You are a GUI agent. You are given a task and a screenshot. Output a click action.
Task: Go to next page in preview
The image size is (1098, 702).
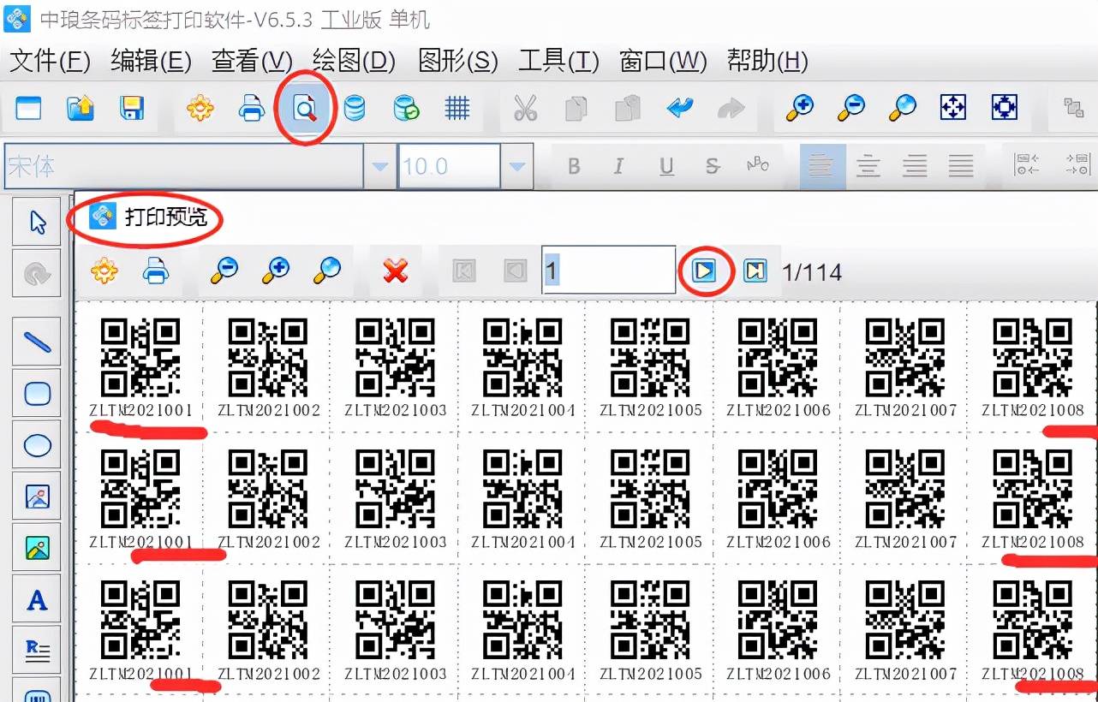[704, 271]
